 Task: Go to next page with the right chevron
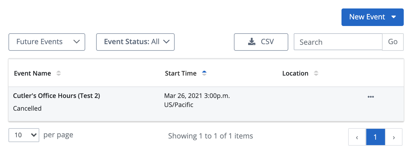click(394, 137)
